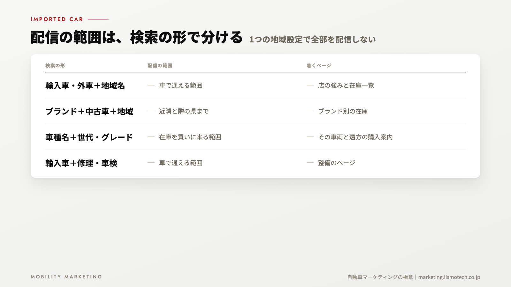Select the row label 輸入車+修理・車検
This screenshot has height=287, width=511.
[x=81, y=163]
